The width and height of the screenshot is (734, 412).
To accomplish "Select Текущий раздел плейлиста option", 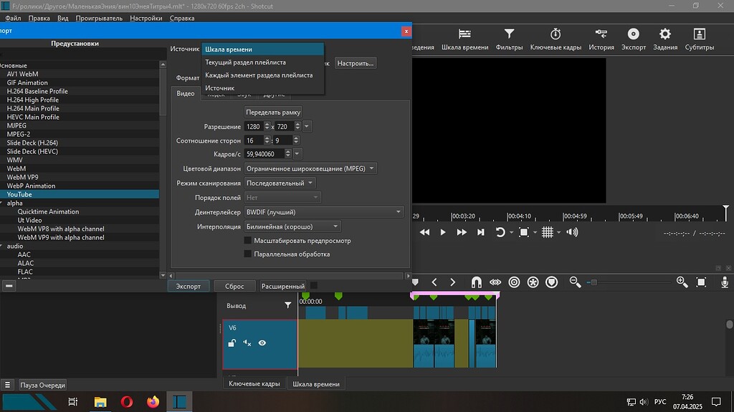I will pos(262,62).
